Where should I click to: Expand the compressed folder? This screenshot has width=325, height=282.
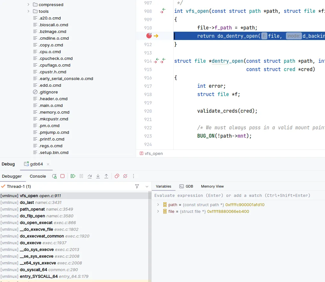click(x=28, y=4)
